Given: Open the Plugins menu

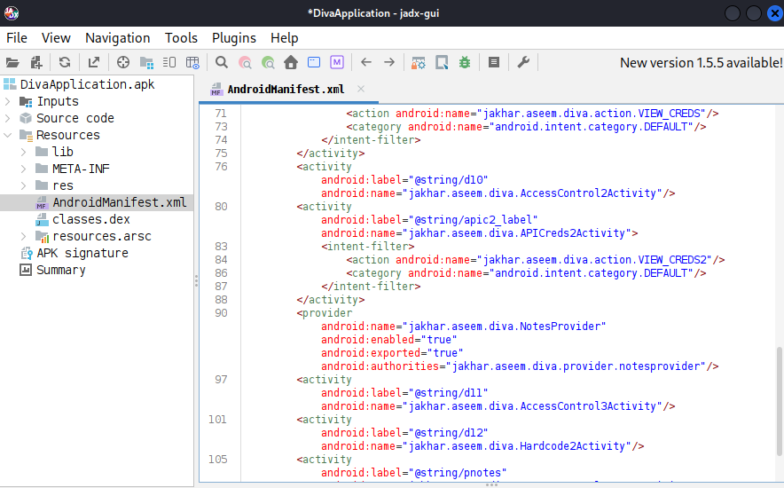Looking at the screenshot, I should pos(233,38).
